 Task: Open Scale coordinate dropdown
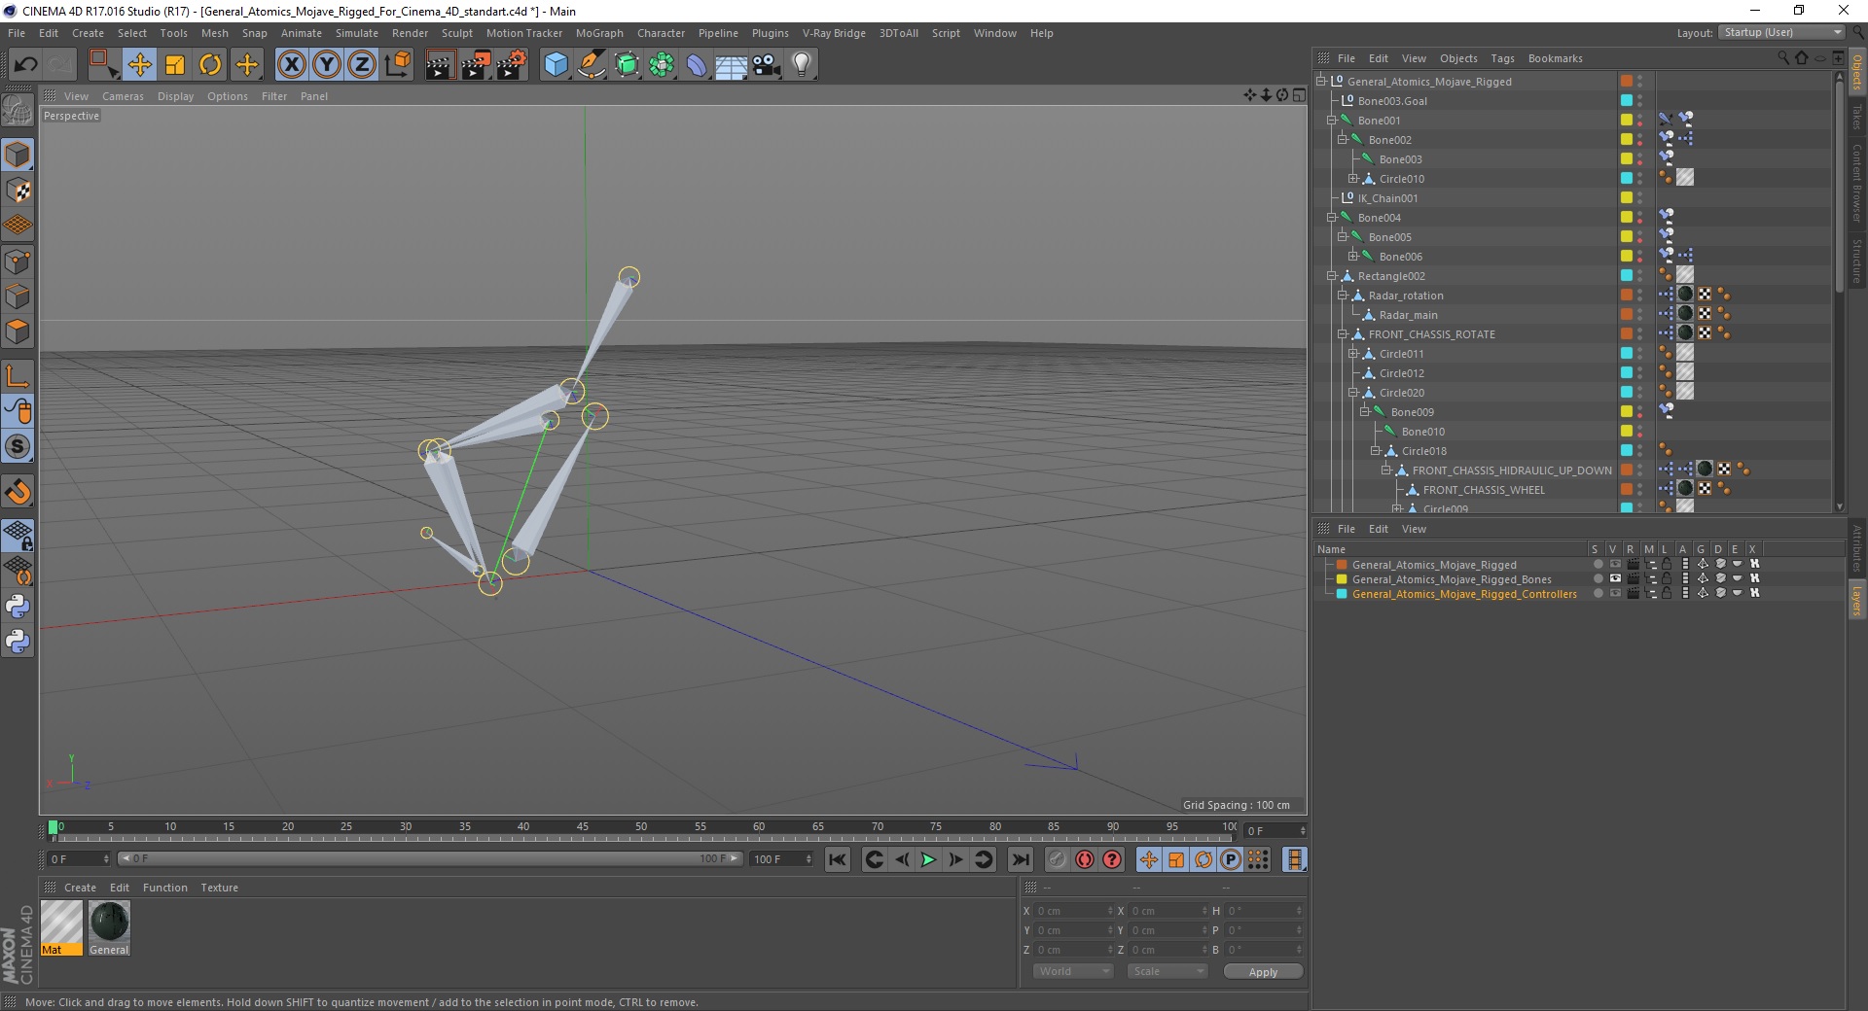[1167, 971]
